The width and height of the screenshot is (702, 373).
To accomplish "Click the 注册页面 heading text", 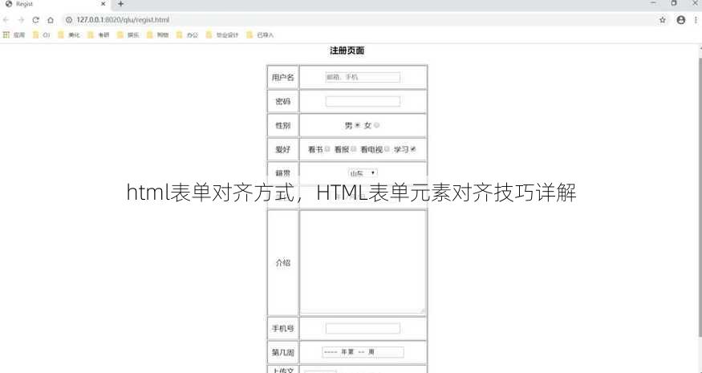I will tap(347, 51).
